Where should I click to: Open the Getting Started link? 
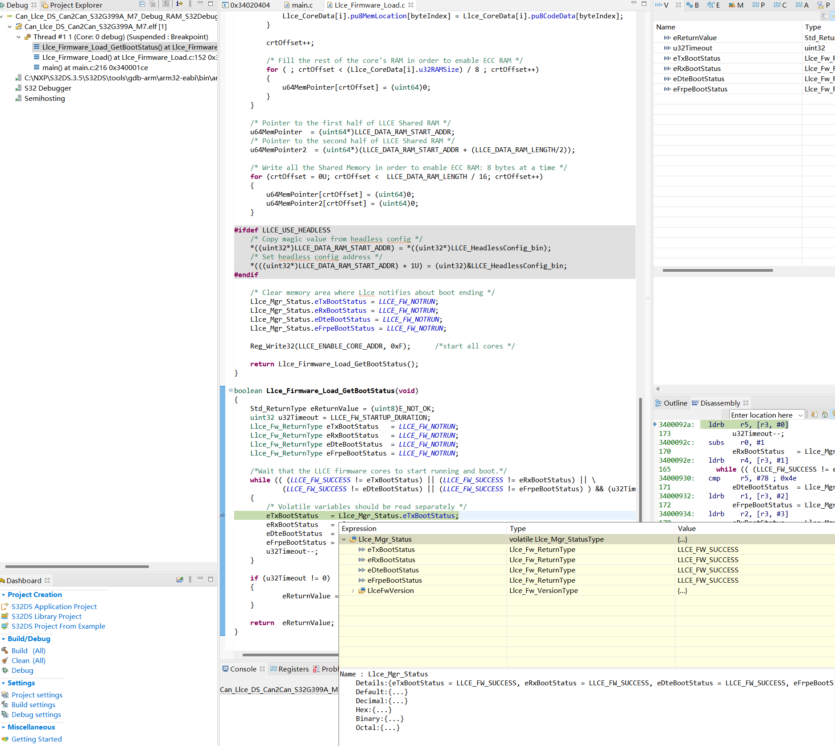pyautogui.click(x=37, y=739)
